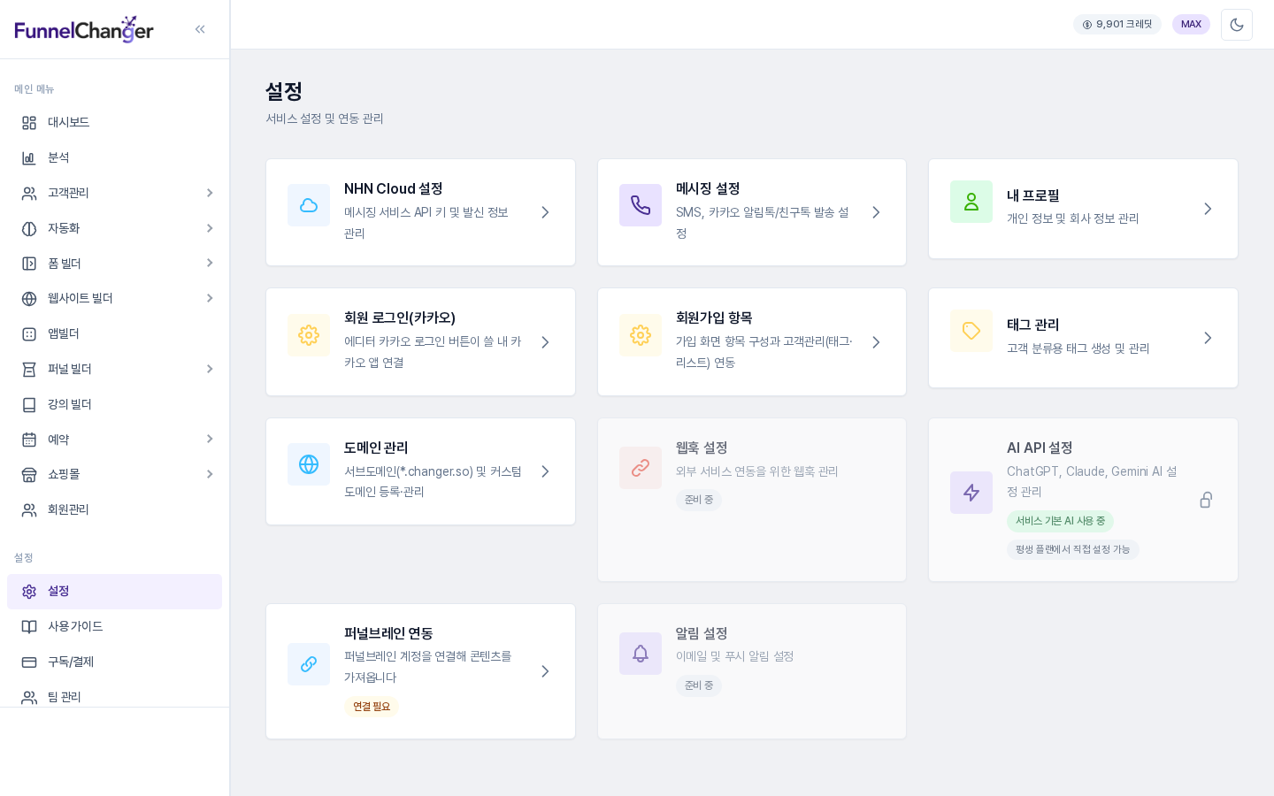Click the 웹사이트 빌더 globe icon
The width and height of the screenshot is (1274, 796).
29,299
